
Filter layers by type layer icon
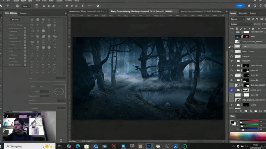[x=257, y=19]
